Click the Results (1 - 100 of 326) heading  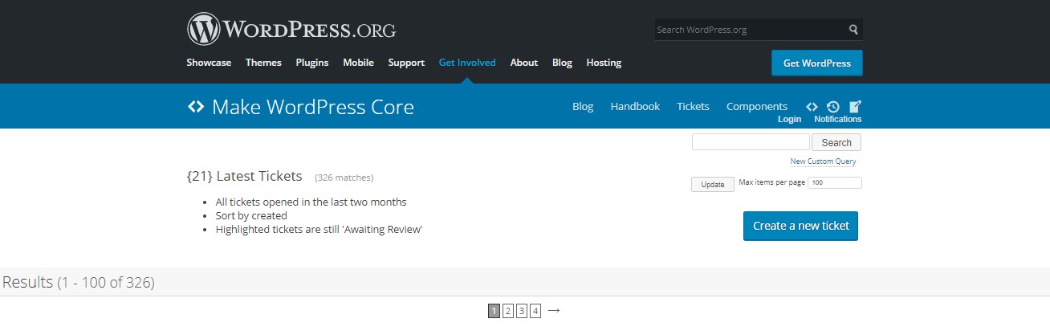tap(79, 282)
